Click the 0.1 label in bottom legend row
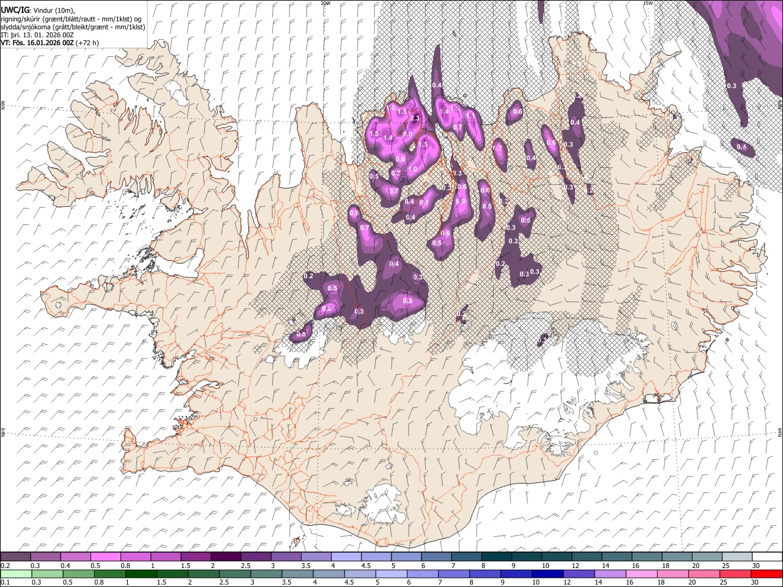The image size is (783, 587). click(6, 581)
